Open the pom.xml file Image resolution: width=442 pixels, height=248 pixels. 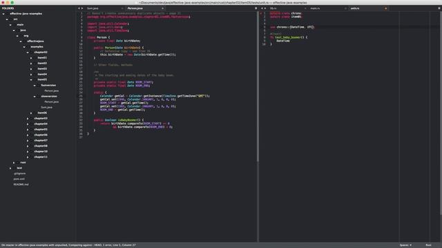(x=19, y=179)
